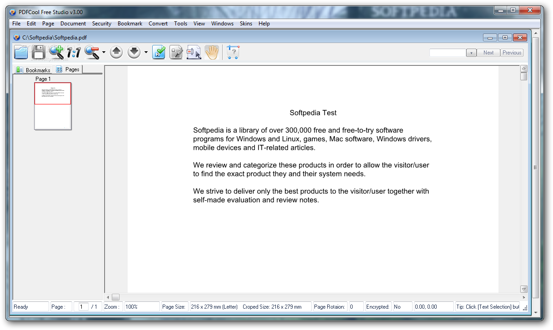Open the View menu
Screen dimensions: 553x330
199,24
